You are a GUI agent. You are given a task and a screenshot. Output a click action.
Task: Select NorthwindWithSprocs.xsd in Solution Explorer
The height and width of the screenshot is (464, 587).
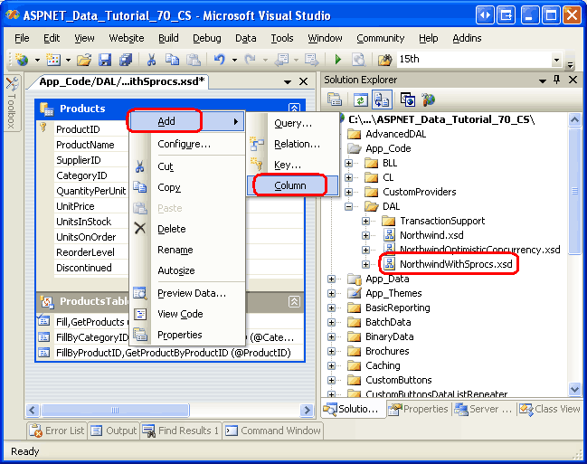pyautogui.click(x=456, y=264)
